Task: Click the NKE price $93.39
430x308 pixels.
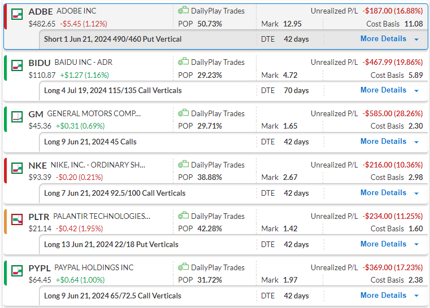Action: pos(40,177)
